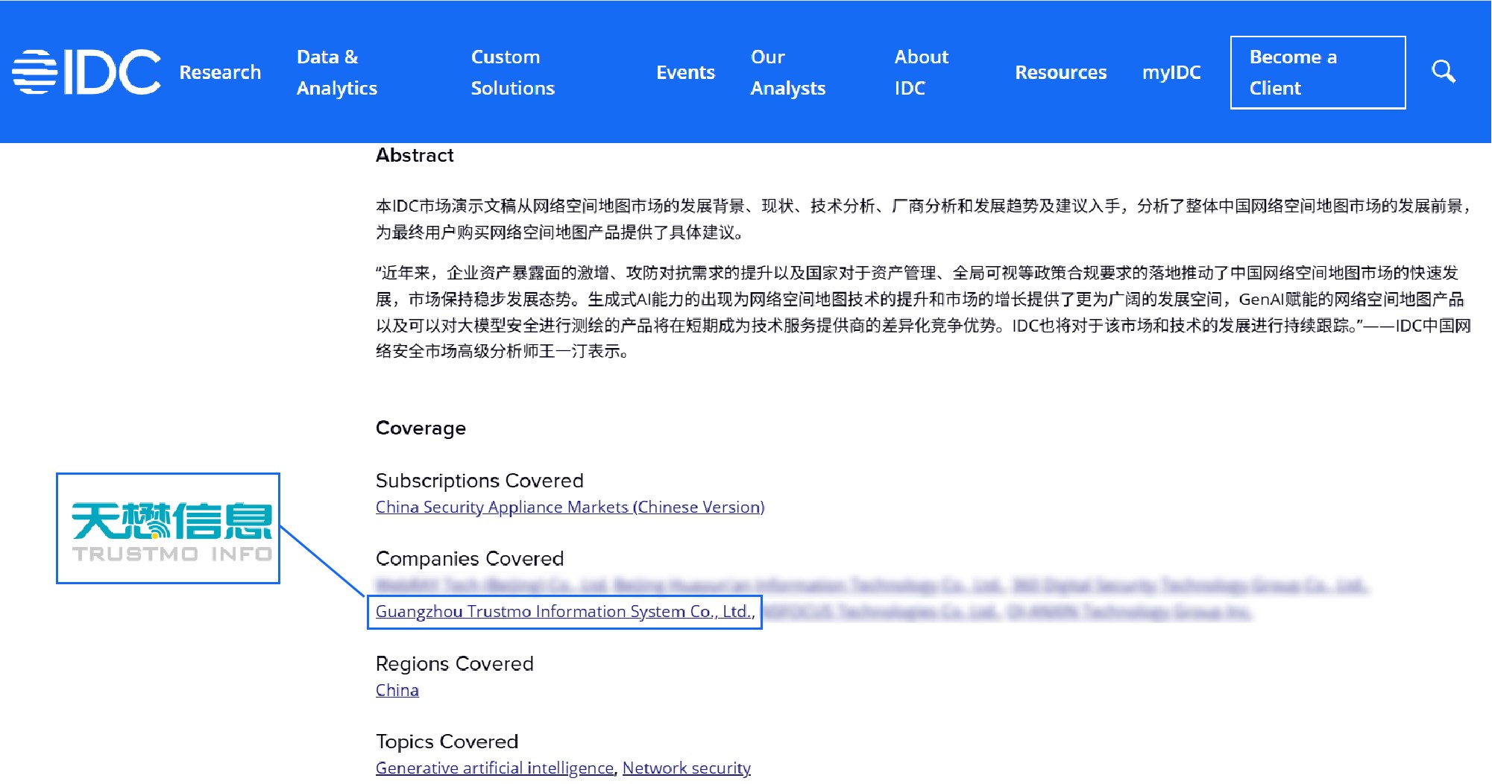Open the Our Analysts menu
Viewport: 1492px width, 784px height.
click(x=788, y=72)
